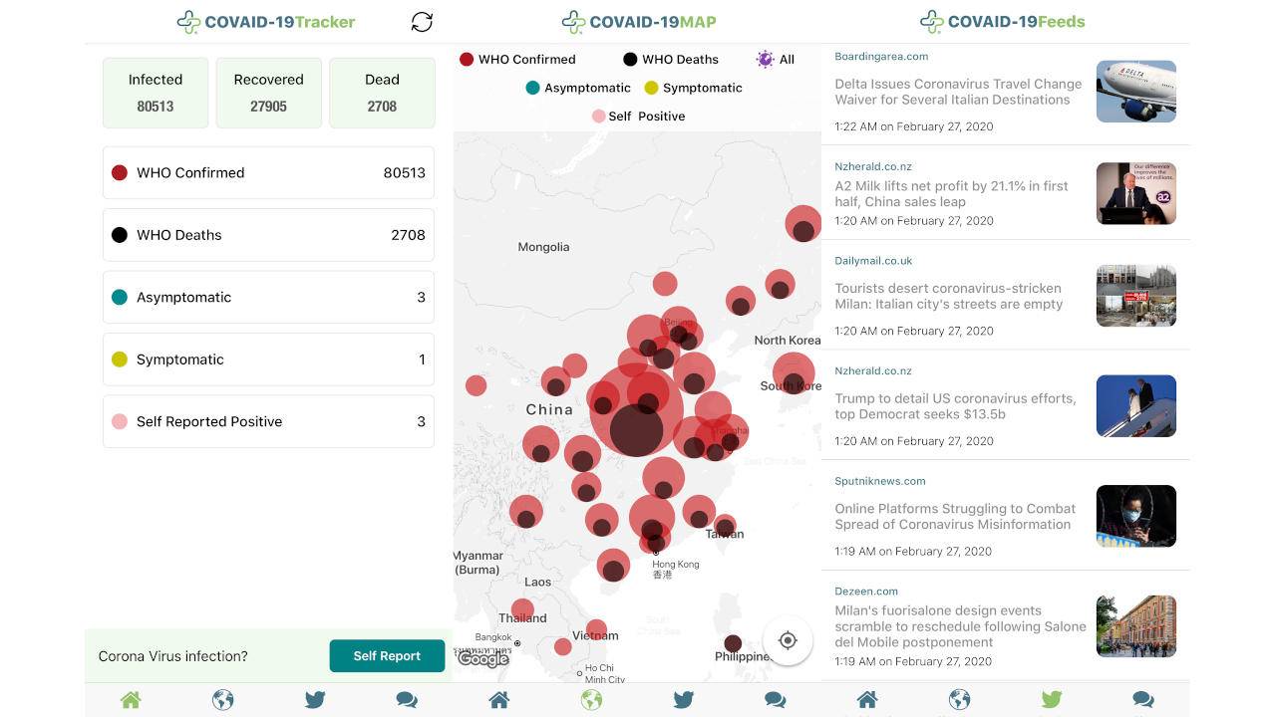Click Dezeen.com source label
The width and height of the screenshot is (1276, 717).
(866, 592)
